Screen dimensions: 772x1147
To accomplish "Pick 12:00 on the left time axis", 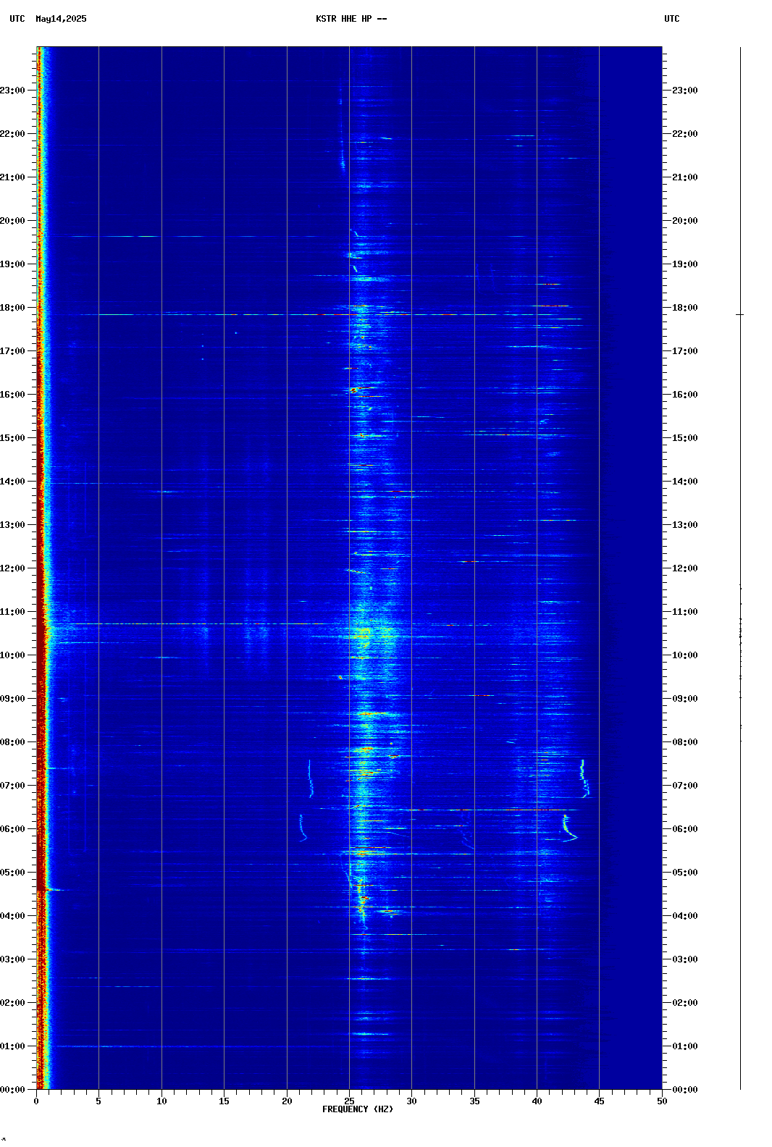I will (12, 568).
